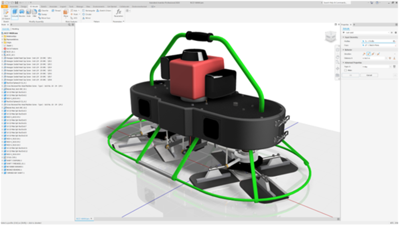Click the Sweep tool

tap(43, 14)
